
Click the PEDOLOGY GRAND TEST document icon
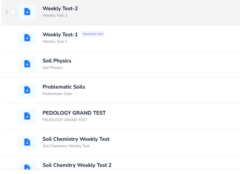point(27,116)
